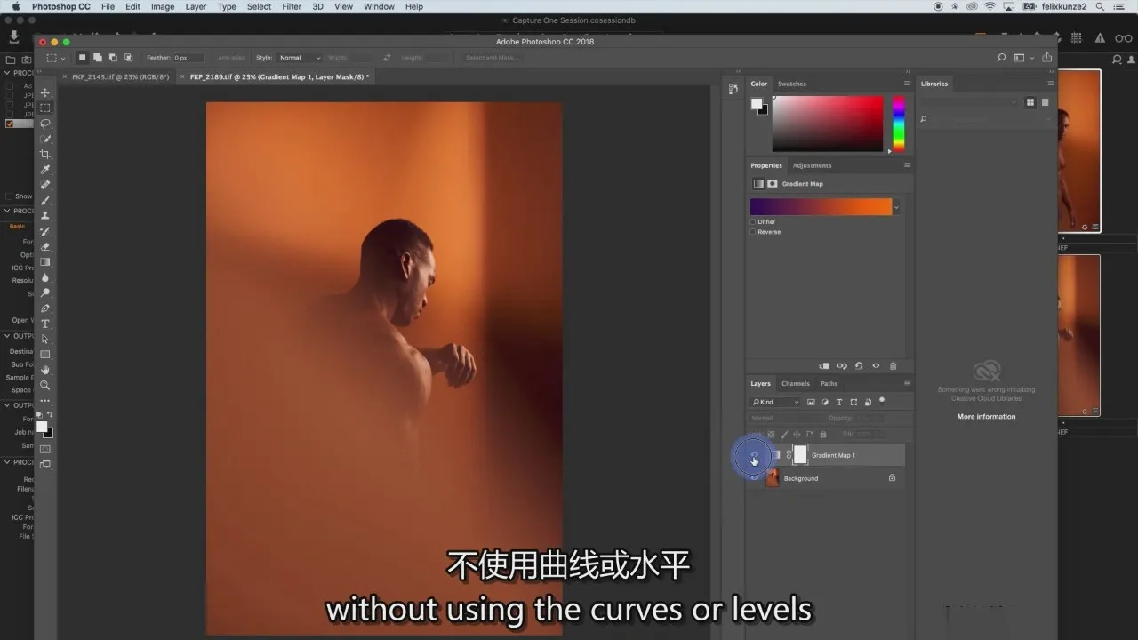Viewport: 1138px width, 640px height.
Task: Enable the Reverse checkbox
Action: [753, 232]
